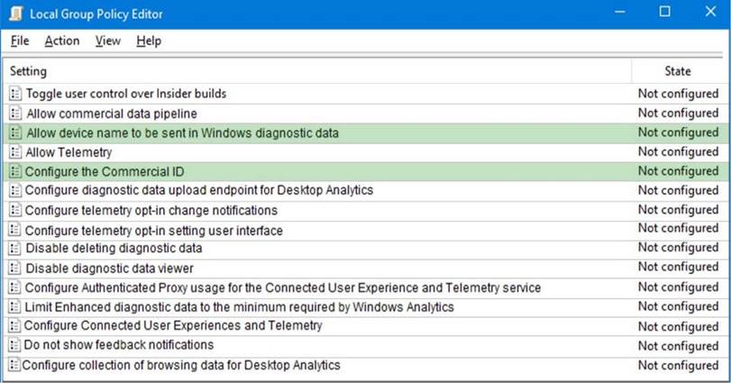Open the File menu
The image size is (731, 383).
pos(20,41)
